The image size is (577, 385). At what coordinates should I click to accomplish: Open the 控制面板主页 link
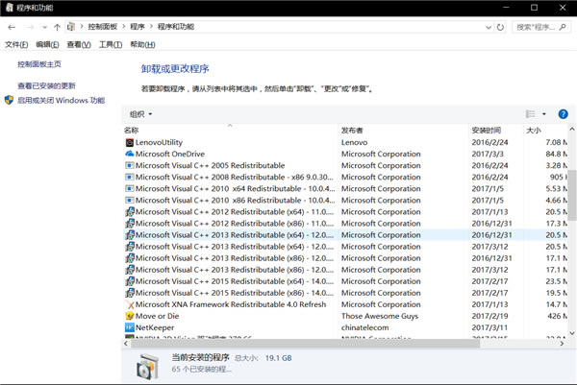[x=39, y=64]
